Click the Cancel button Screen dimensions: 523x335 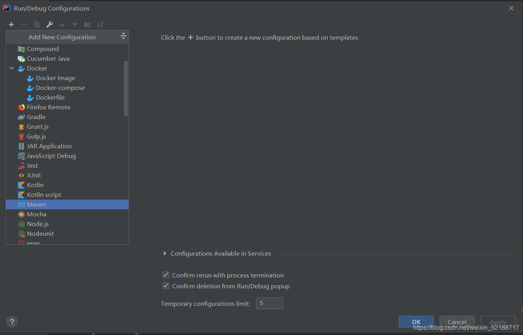[x=457, y=322]
